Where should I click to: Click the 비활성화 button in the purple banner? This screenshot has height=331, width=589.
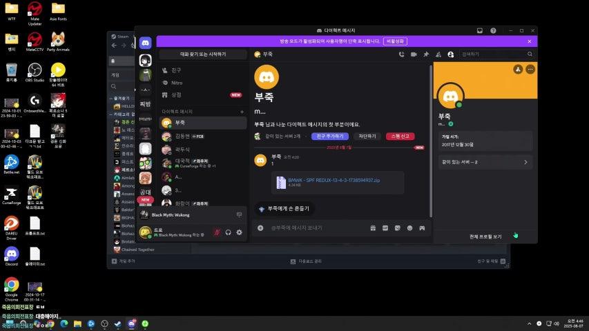pyautogui.click(x=395, y=41)
